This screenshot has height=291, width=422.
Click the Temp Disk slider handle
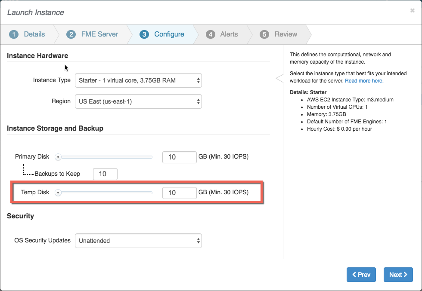pyautogui.click(x=58, y=193)
